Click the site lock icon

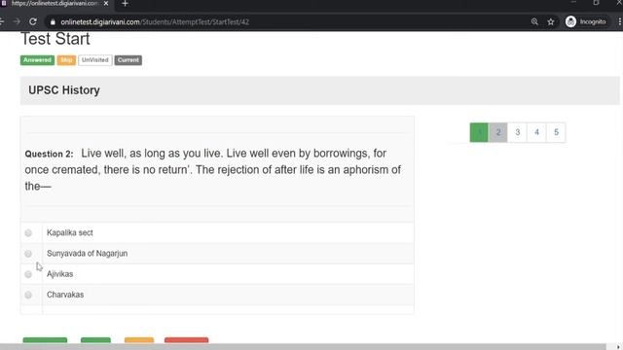53,22
